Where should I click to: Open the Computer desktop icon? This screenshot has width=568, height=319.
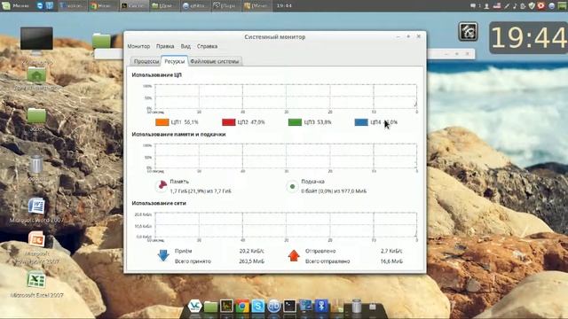point(36,40)
